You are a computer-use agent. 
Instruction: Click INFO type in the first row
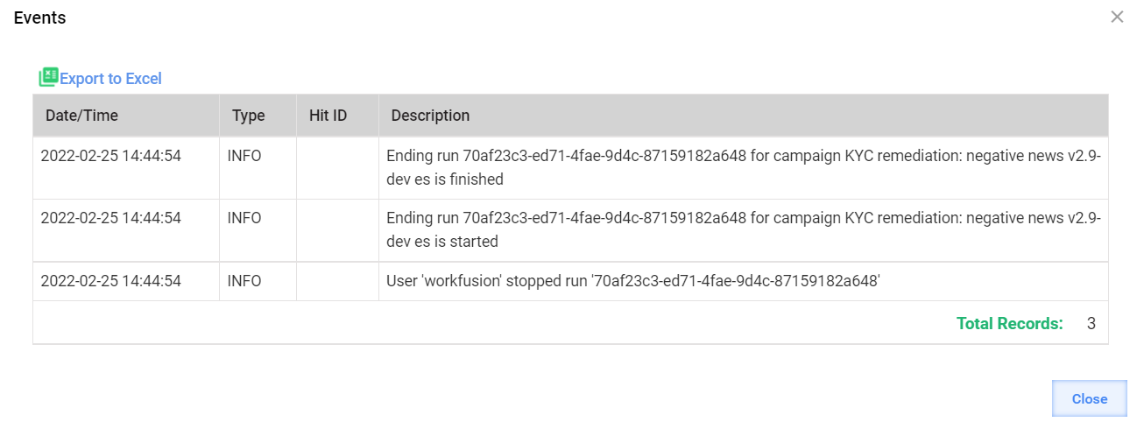(x=244, y=157)
